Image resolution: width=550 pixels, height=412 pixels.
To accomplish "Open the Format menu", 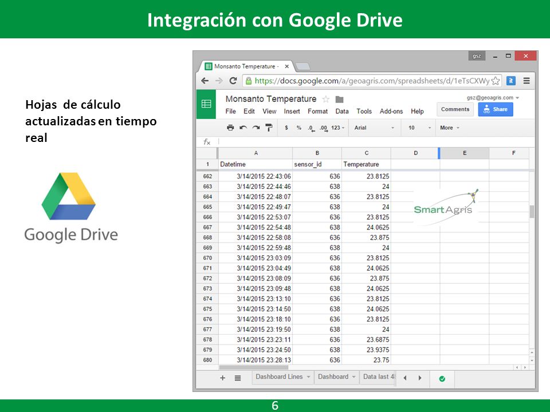I will (x=317, y=112).
